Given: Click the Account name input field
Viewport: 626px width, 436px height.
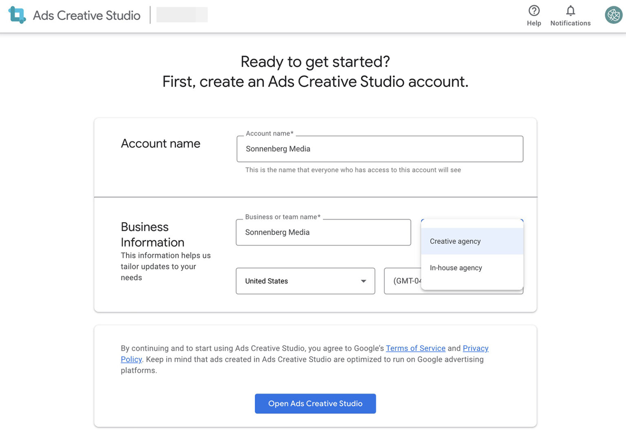Looking at the screenshot, I should [x=379, y=149].
